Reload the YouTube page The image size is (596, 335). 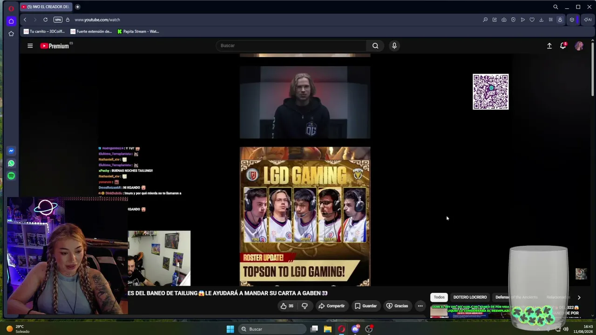pyautogui.click(x=45, y=20)
